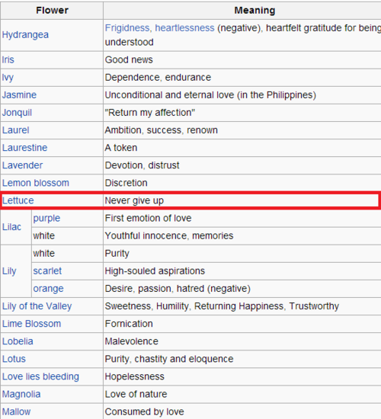Follow the scarlet link under Lily
This screenshot has width=381, height=419.
[x=47, y=271]
